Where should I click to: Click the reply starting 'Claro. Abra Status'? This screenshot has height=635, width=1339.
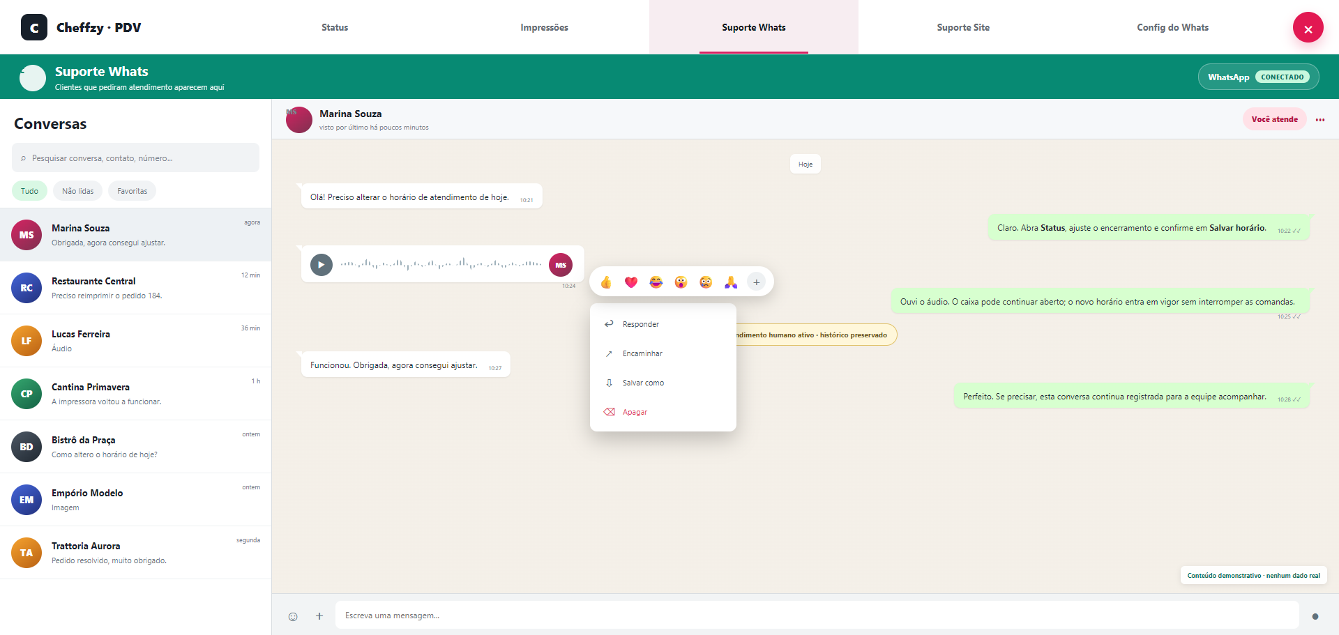[x=1149, y=228]
